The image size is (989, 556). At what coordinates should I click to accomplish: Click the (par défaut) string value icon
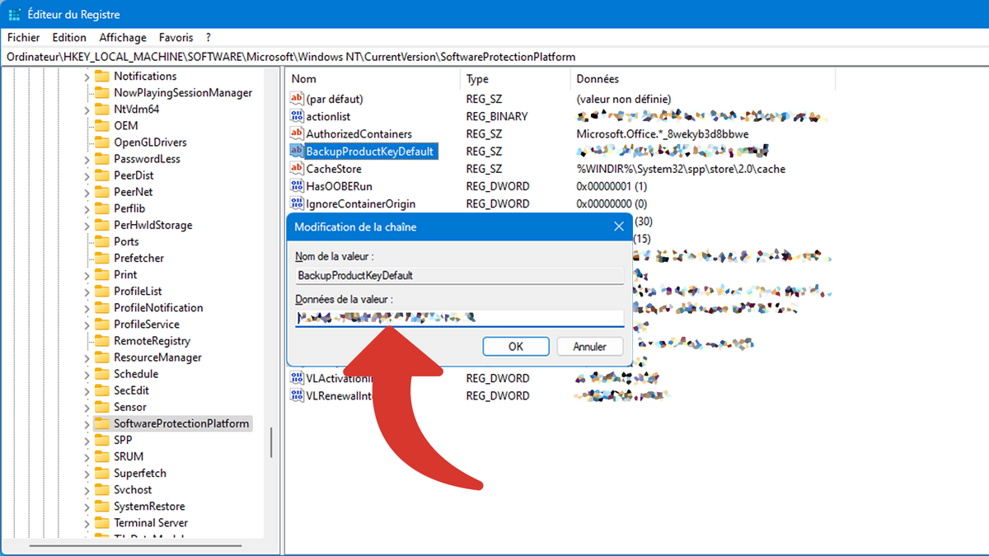point(297,99)
